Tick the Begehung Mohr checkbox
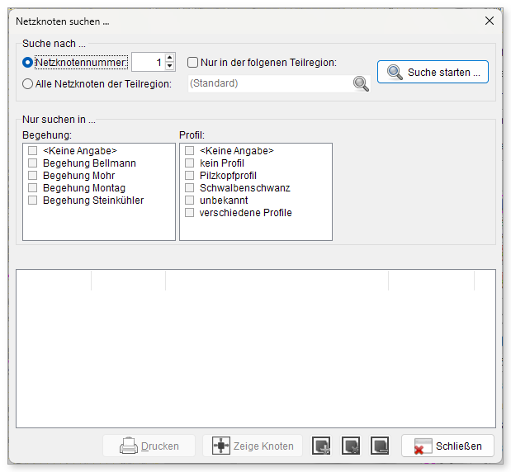Screen dimensions: 511x472 [32, 175]
